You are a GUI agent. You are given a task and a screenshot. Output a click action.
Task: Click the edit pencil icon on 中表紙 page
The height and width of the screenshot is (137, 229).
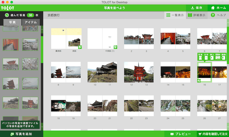click(x=115, y=47)
